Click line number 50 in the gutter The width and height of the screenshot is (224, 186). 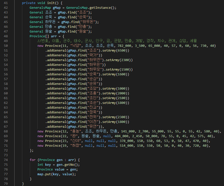[6, 46]
